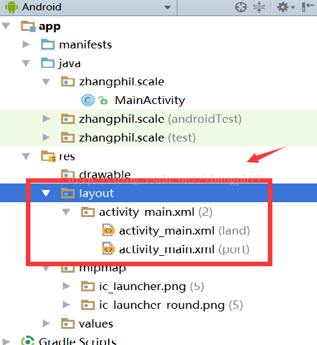Open the gear settings menu

[286, 7]
